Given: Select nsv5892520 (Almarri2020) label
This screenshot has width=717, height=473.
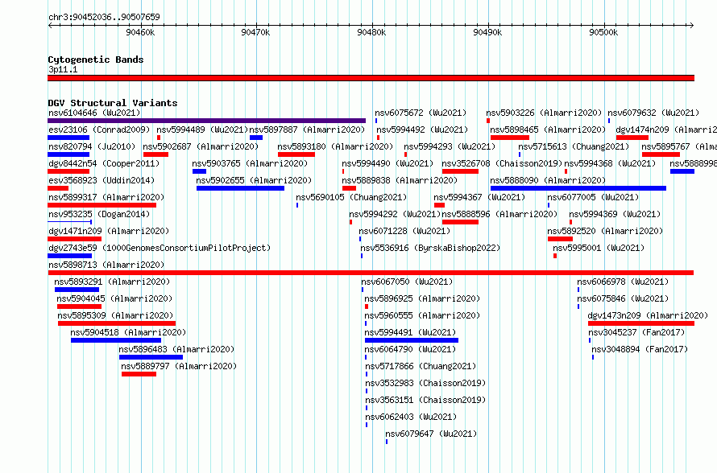Looking at the screenshot, I should coord(605,231).
